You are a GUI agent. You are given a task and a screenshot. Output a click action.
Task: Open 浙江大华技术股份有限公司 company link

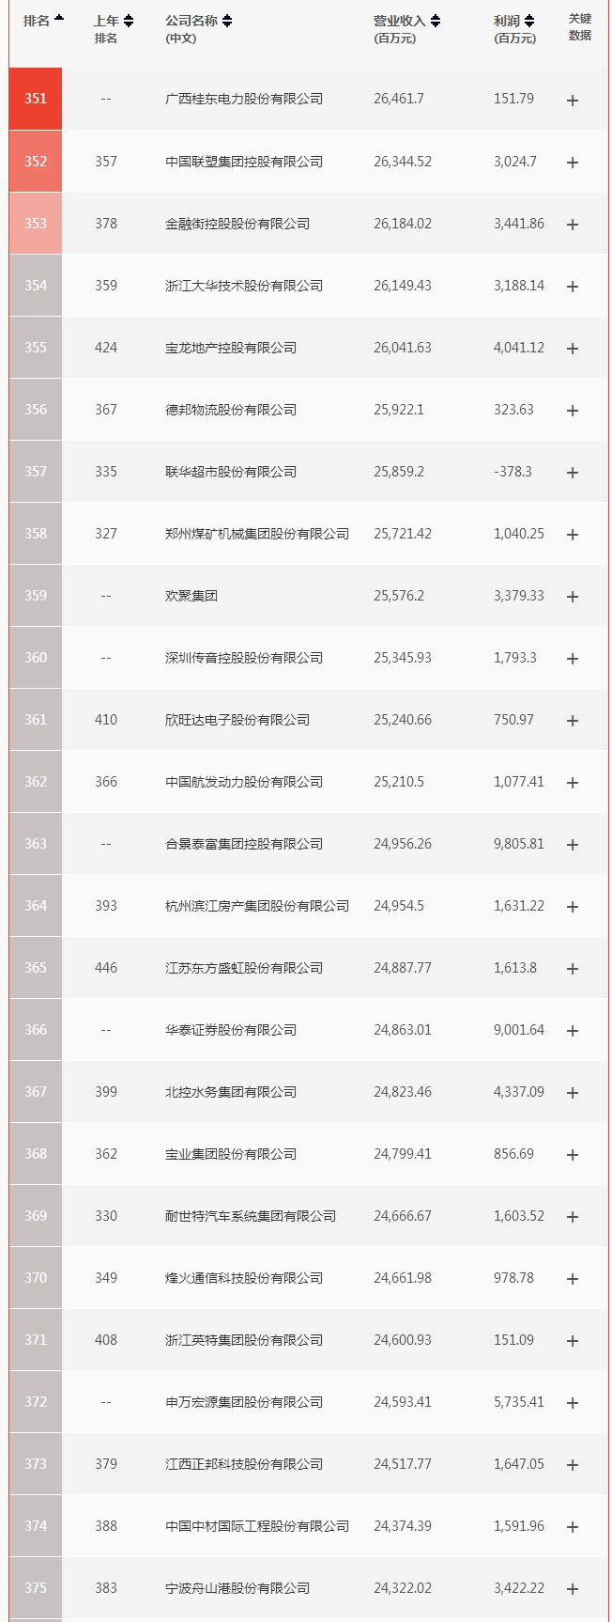pos(243,286)
